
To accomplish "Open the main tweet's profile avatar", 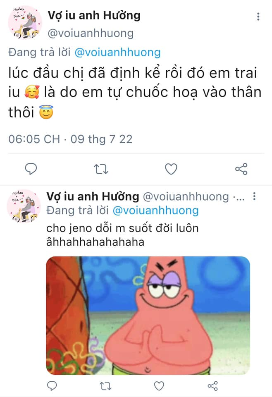I will [25, 22].
